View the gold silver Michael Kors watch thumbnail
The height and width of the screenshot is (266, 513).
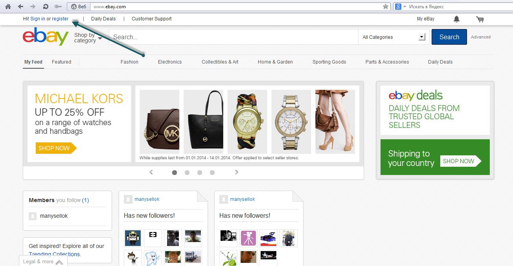tap(291, 122)
